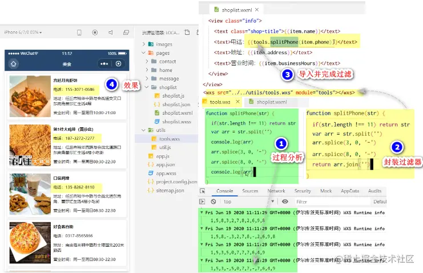Collapse the utils folder
The image size is (423, 273).
coord(143,130)
